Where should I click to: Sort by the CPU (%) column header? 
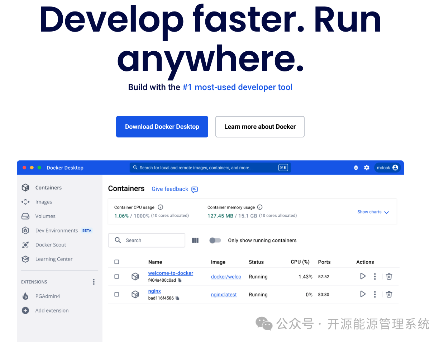(x=300, y=262)
